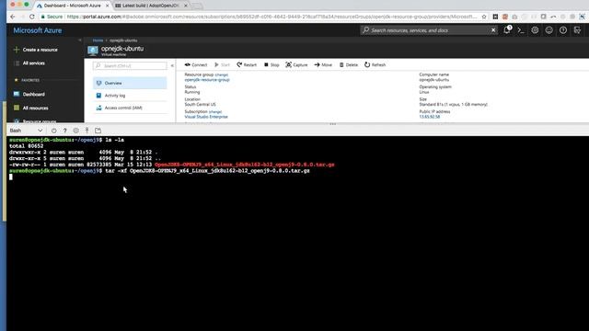Click public IP address 13.65.92.58
The image size is (589, 331).
(430, 117)
